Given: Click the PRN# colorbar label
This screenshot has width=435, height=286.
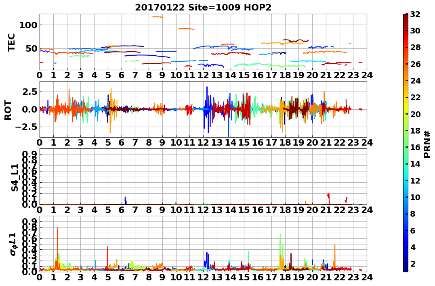Looking at the screenshot, I should 427,144.
